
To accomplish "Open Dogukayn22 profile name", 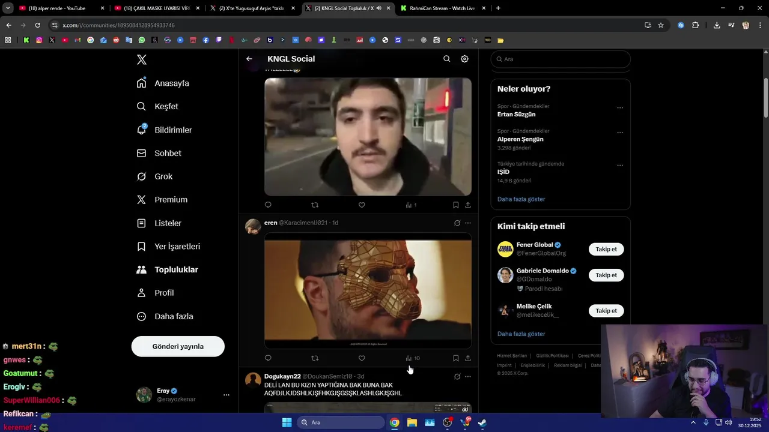I will [x=282, y=376].
